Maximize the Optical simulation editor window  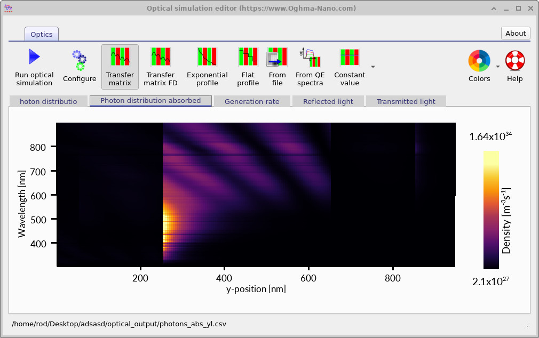pos(518,8)
